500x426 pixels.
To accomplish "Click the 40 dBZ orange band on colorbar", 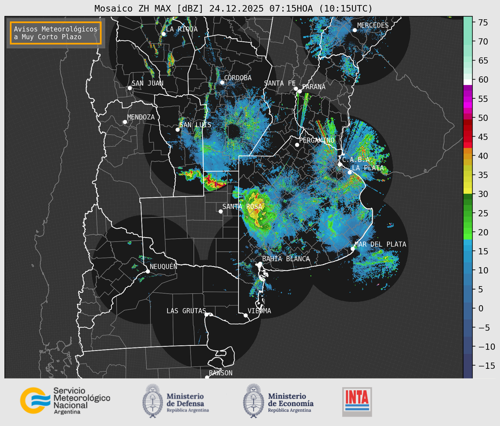I will [x=468, y=156].
